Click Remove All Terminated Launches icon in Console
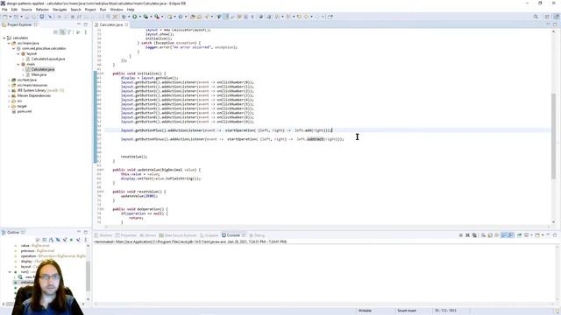The width and height of the screenshot is (561, 315). tap(474, 235)
